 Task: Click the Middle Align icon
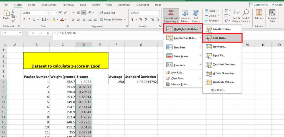click(x=78, y=13)
